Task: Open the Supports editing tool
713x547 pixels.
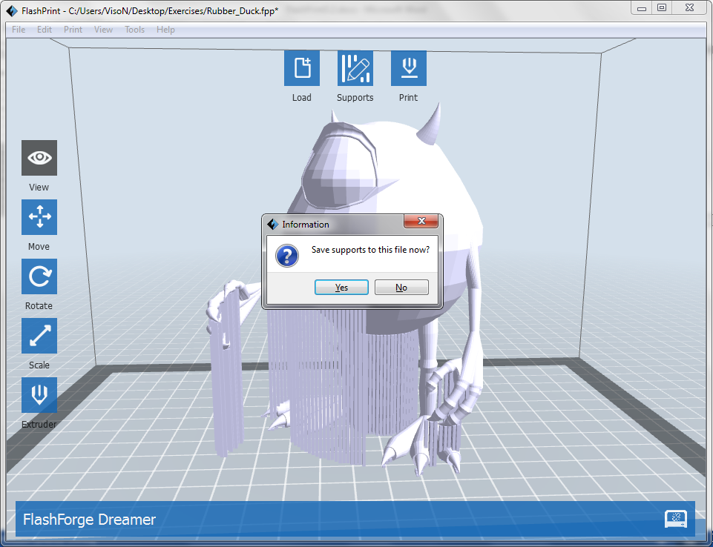Action: click(x=355, y=68)
